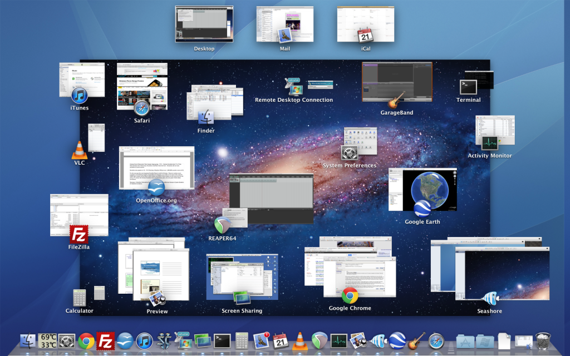Select the Finder app icon in Mission Control

pos(206,117)
